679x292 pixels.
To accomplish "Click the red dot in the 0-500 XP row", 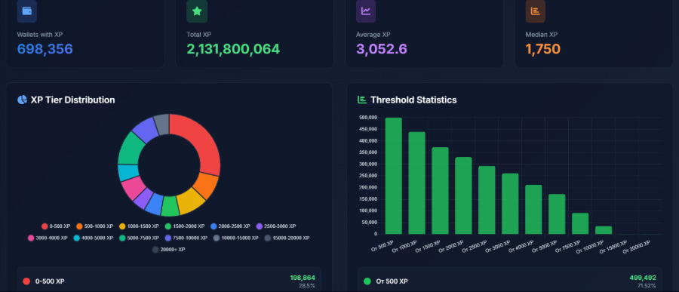I will coord(26,281).
